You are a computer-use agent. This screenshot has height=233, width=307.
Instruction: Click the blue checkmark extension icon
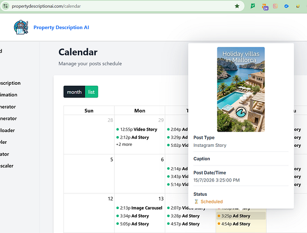coord(287,6)
